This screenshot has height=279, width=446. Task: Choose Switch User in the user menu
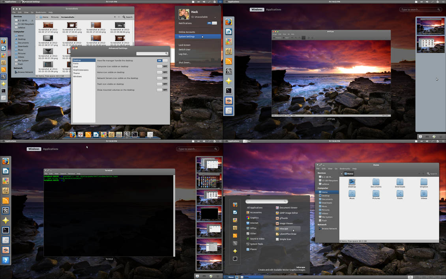coord(185,49)
